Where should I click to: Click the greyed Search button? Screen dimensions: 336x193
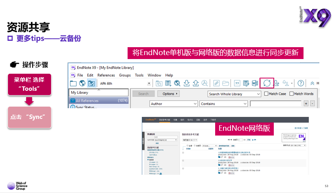click(143, 94)
